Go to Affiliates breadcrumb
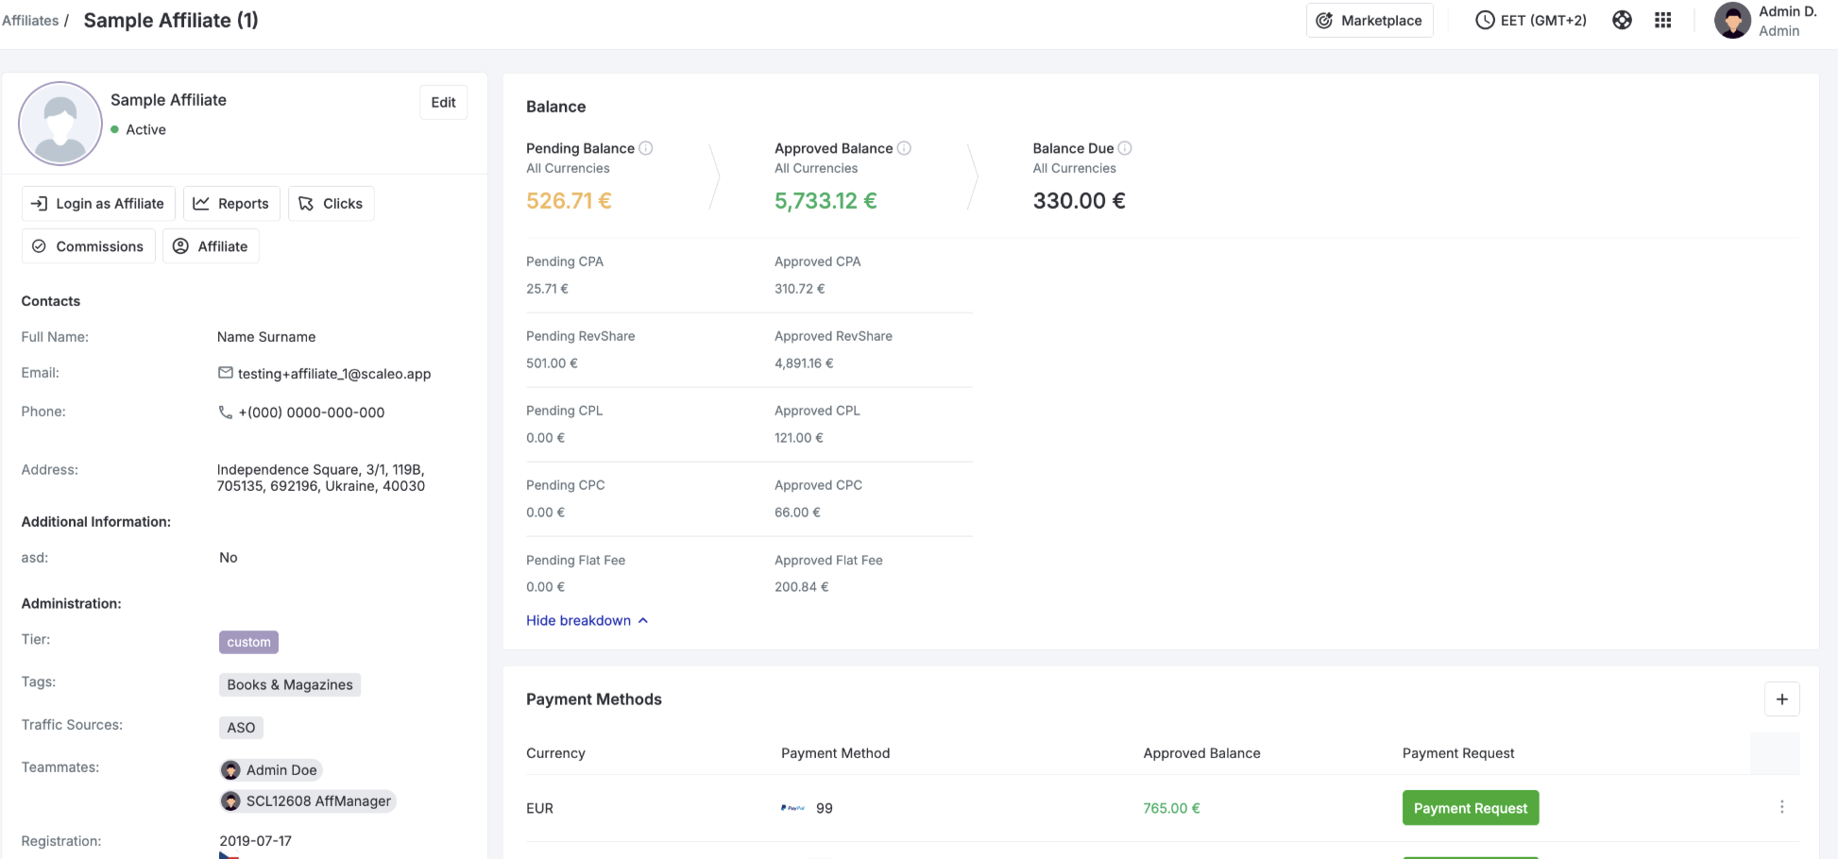 (x=30, y=20)
